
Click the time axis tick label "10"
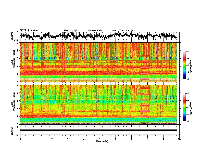pyautogui.click(x=179, y=139)
